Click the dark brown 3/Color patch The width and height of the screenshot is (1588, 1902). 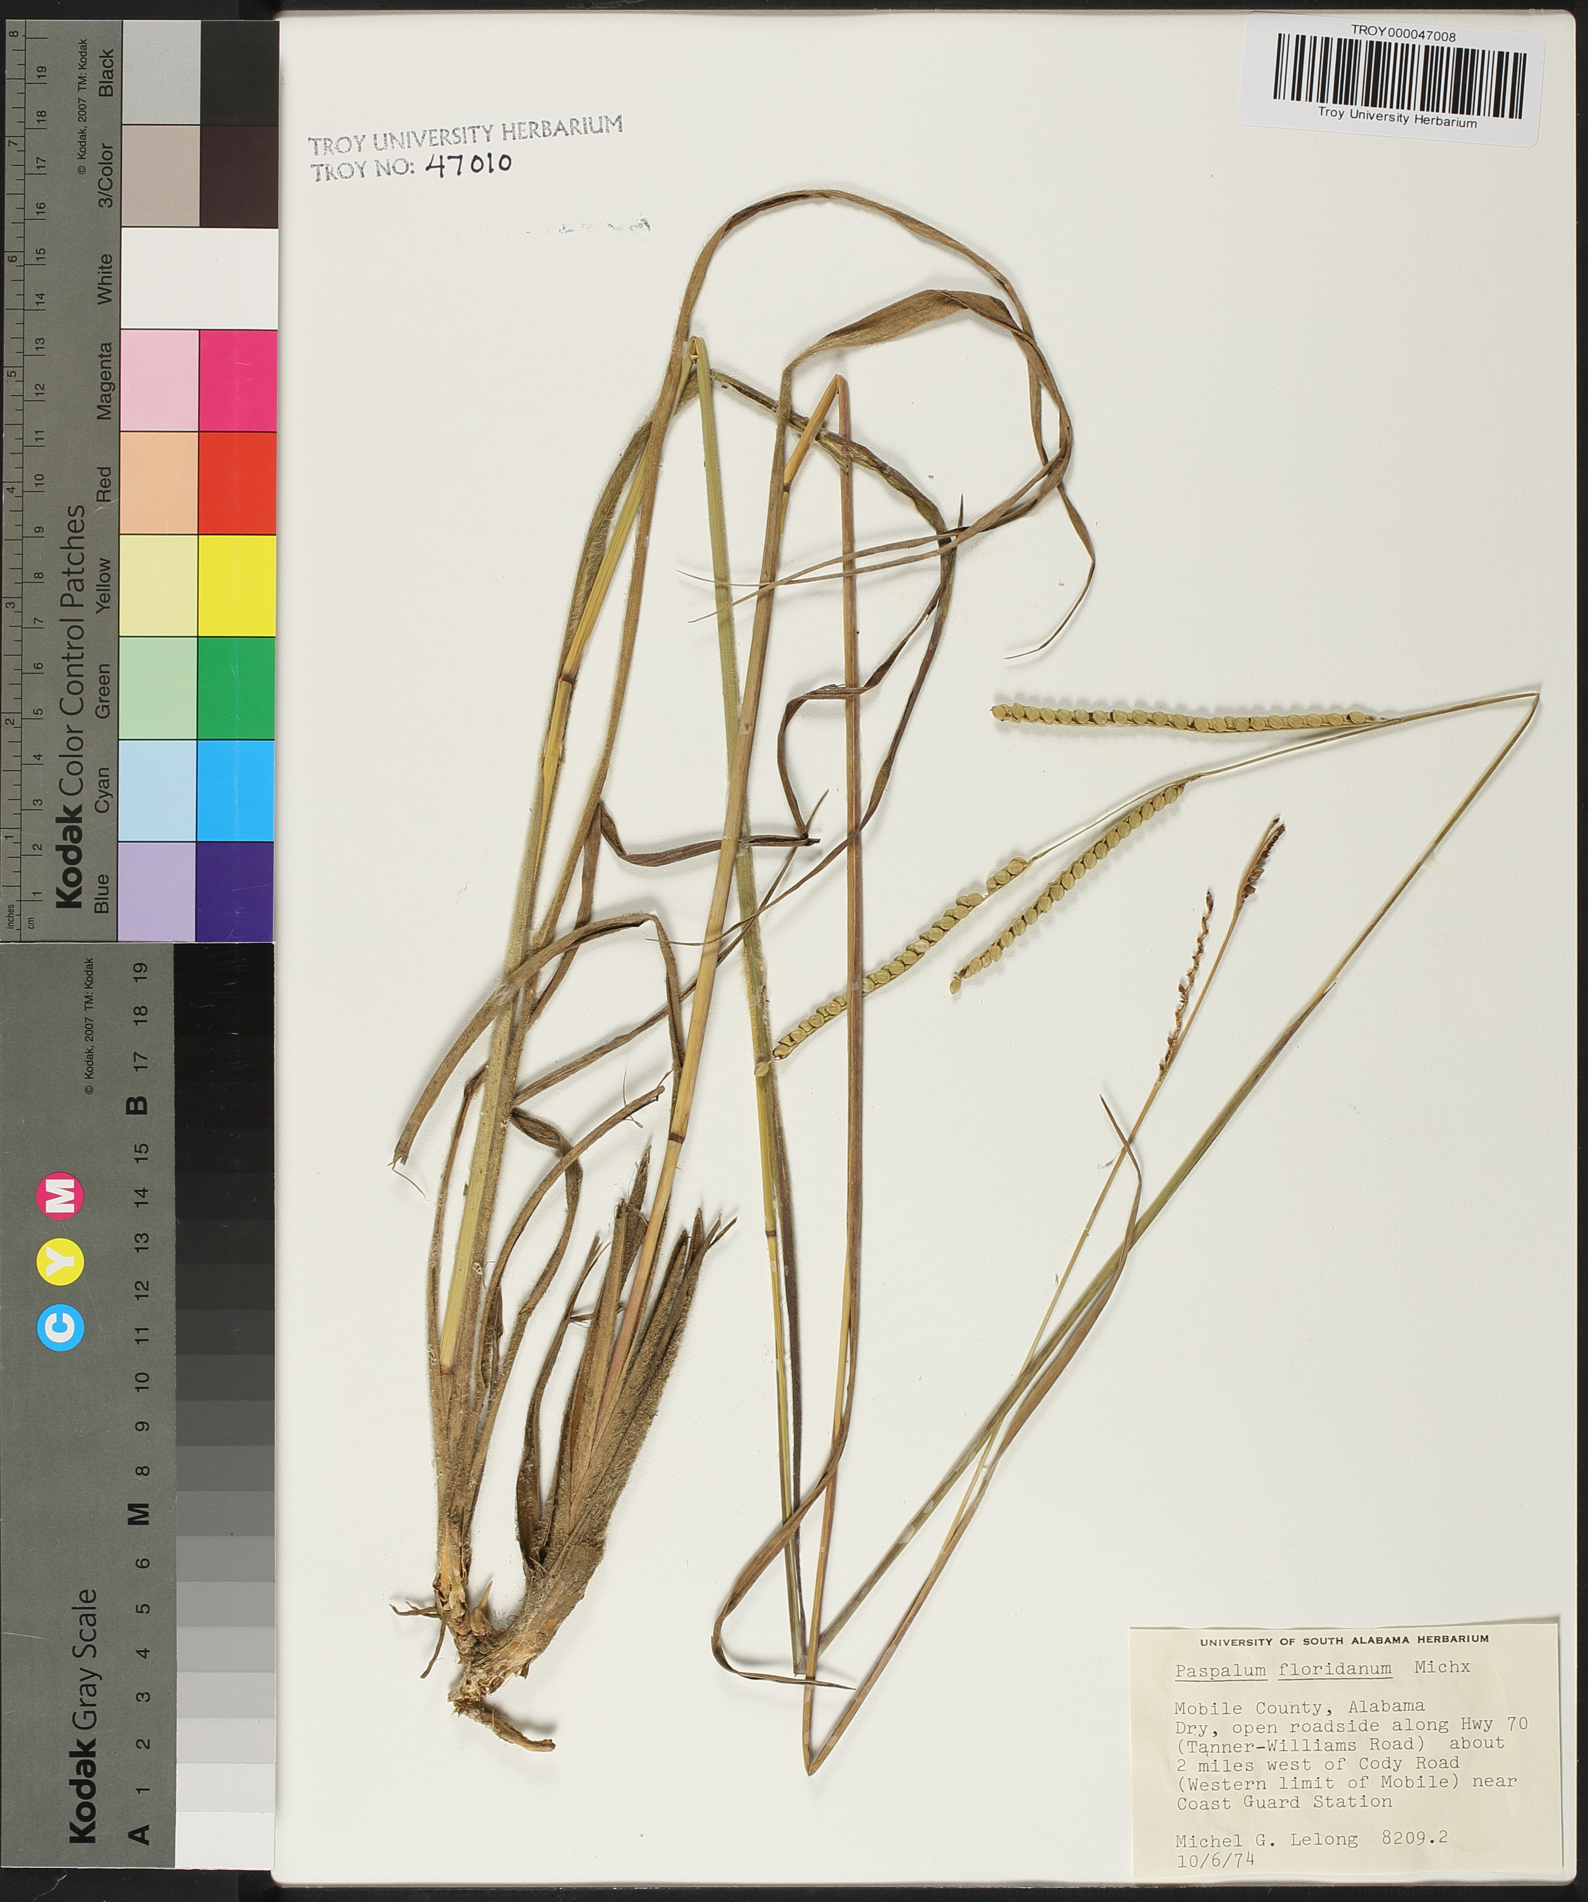coord(239,176)
